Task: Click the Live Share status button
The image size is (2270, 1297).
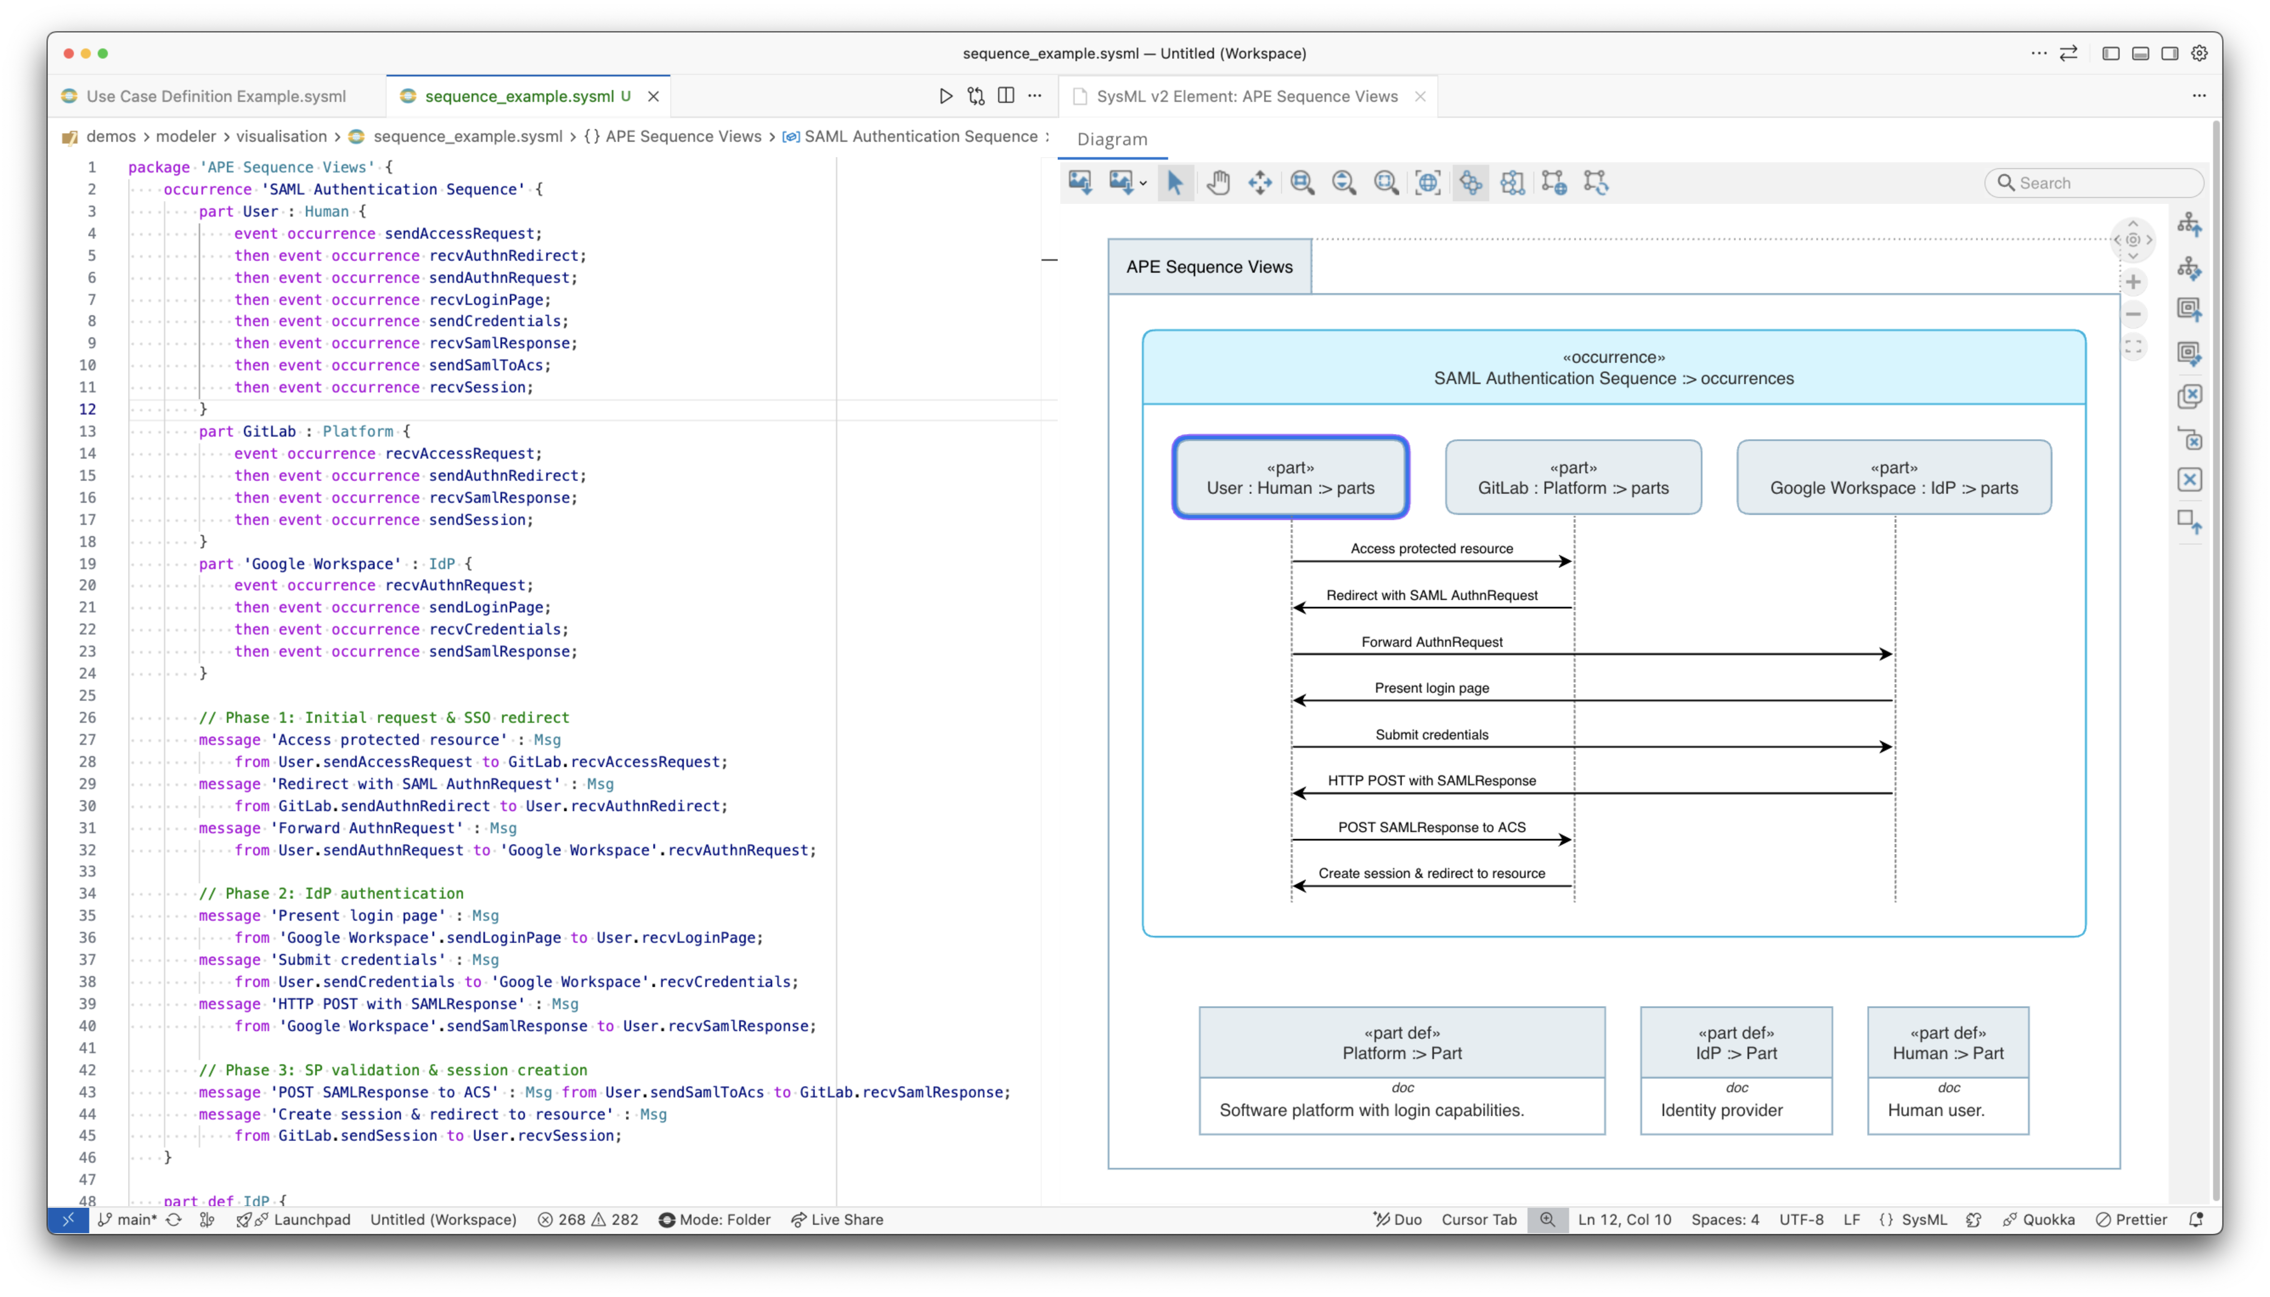Action: pyautogui.click(x=836, y=1220)
